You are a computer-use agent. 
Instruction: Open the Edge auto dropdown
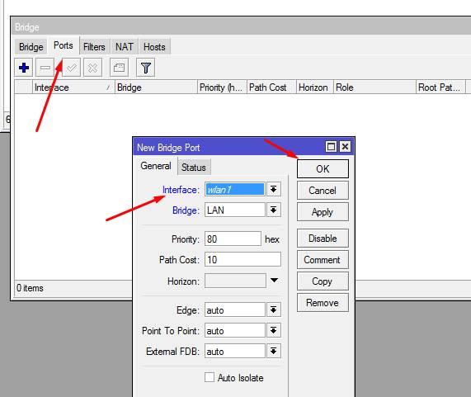point(273,310)
